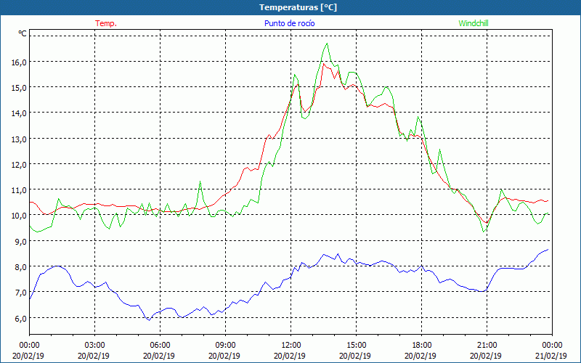Click the 15:00 time axis label
The width and height of the screenshot is (581, 363).
tap(356, 346)
